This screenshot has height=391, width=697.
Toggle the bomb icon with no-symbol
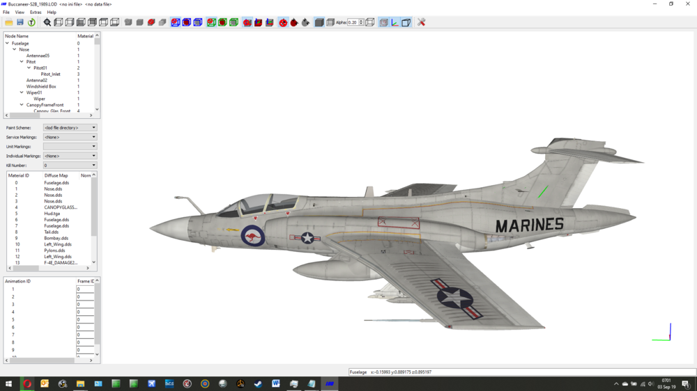pos(283,22)
